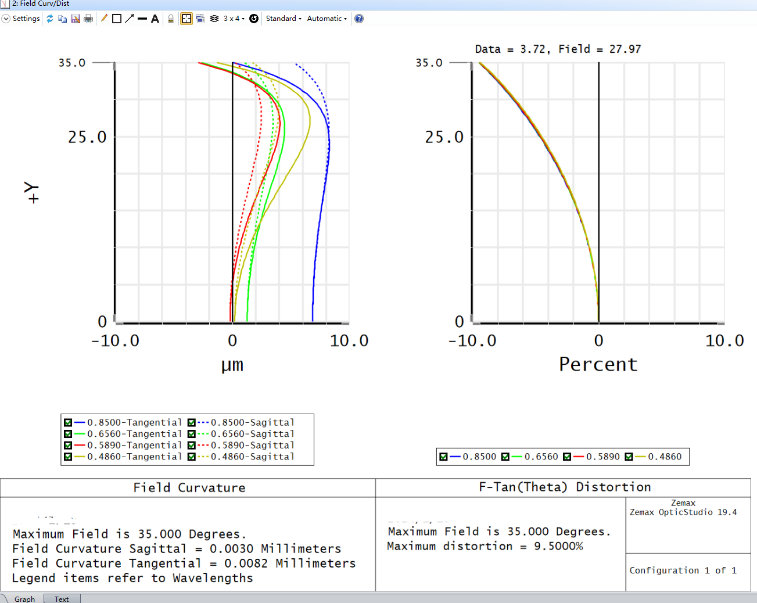757x603 pixels.
Task: Click the copy graph icon
Action: point(63,19)
